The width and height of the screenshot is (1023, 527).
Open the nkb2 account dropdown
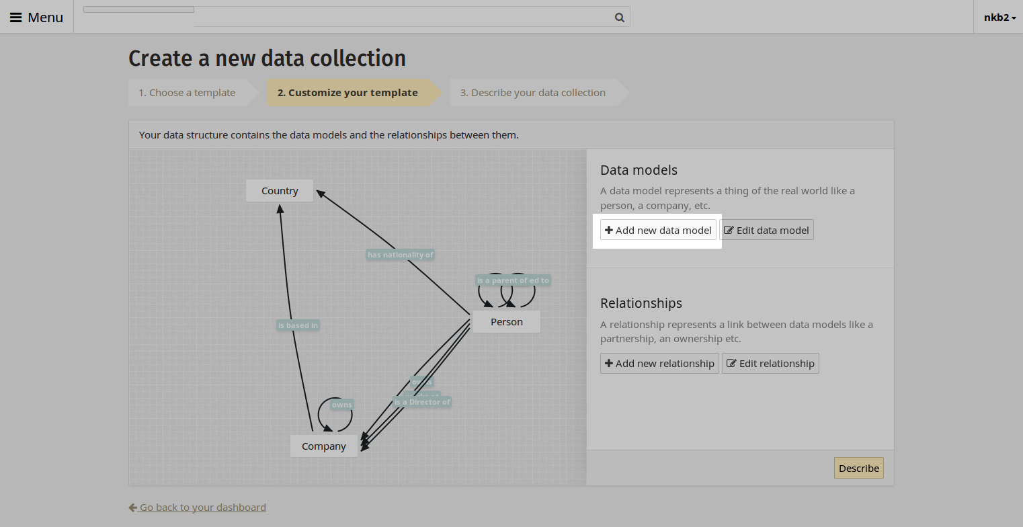(x=999, y=17)
